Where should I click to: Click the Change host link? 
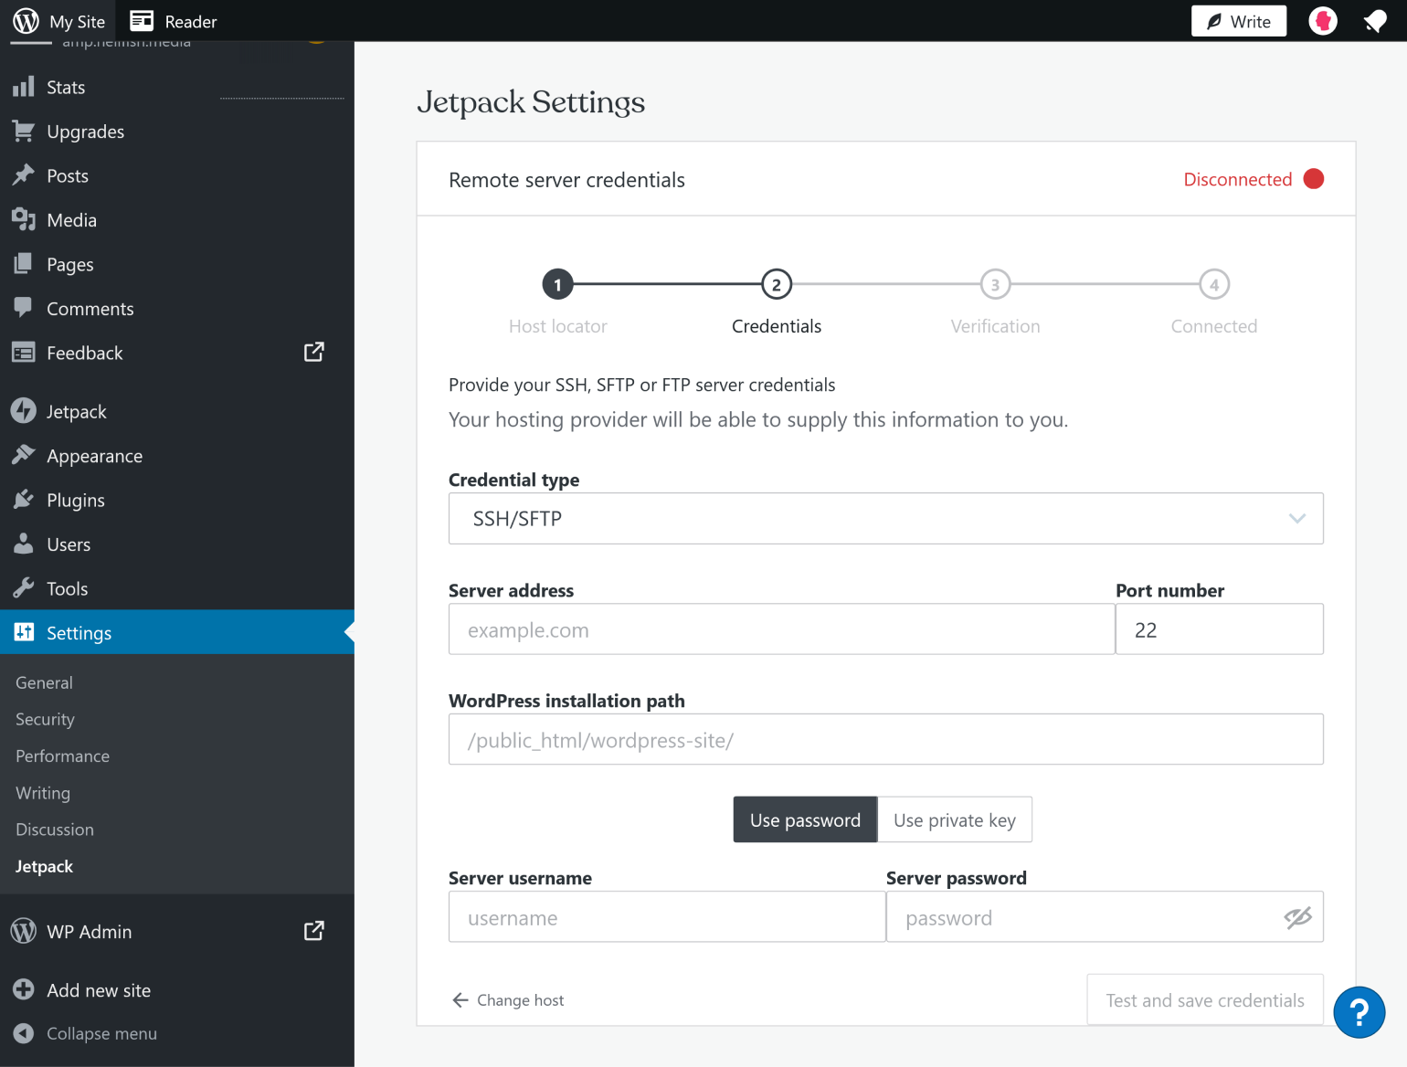508,1000
